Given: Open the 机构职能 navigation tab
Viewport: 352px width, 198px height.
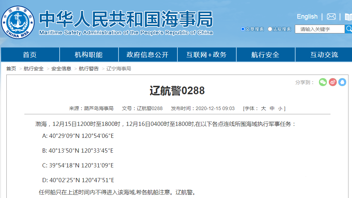Looking at the screenshot, I should coord(89,55).
